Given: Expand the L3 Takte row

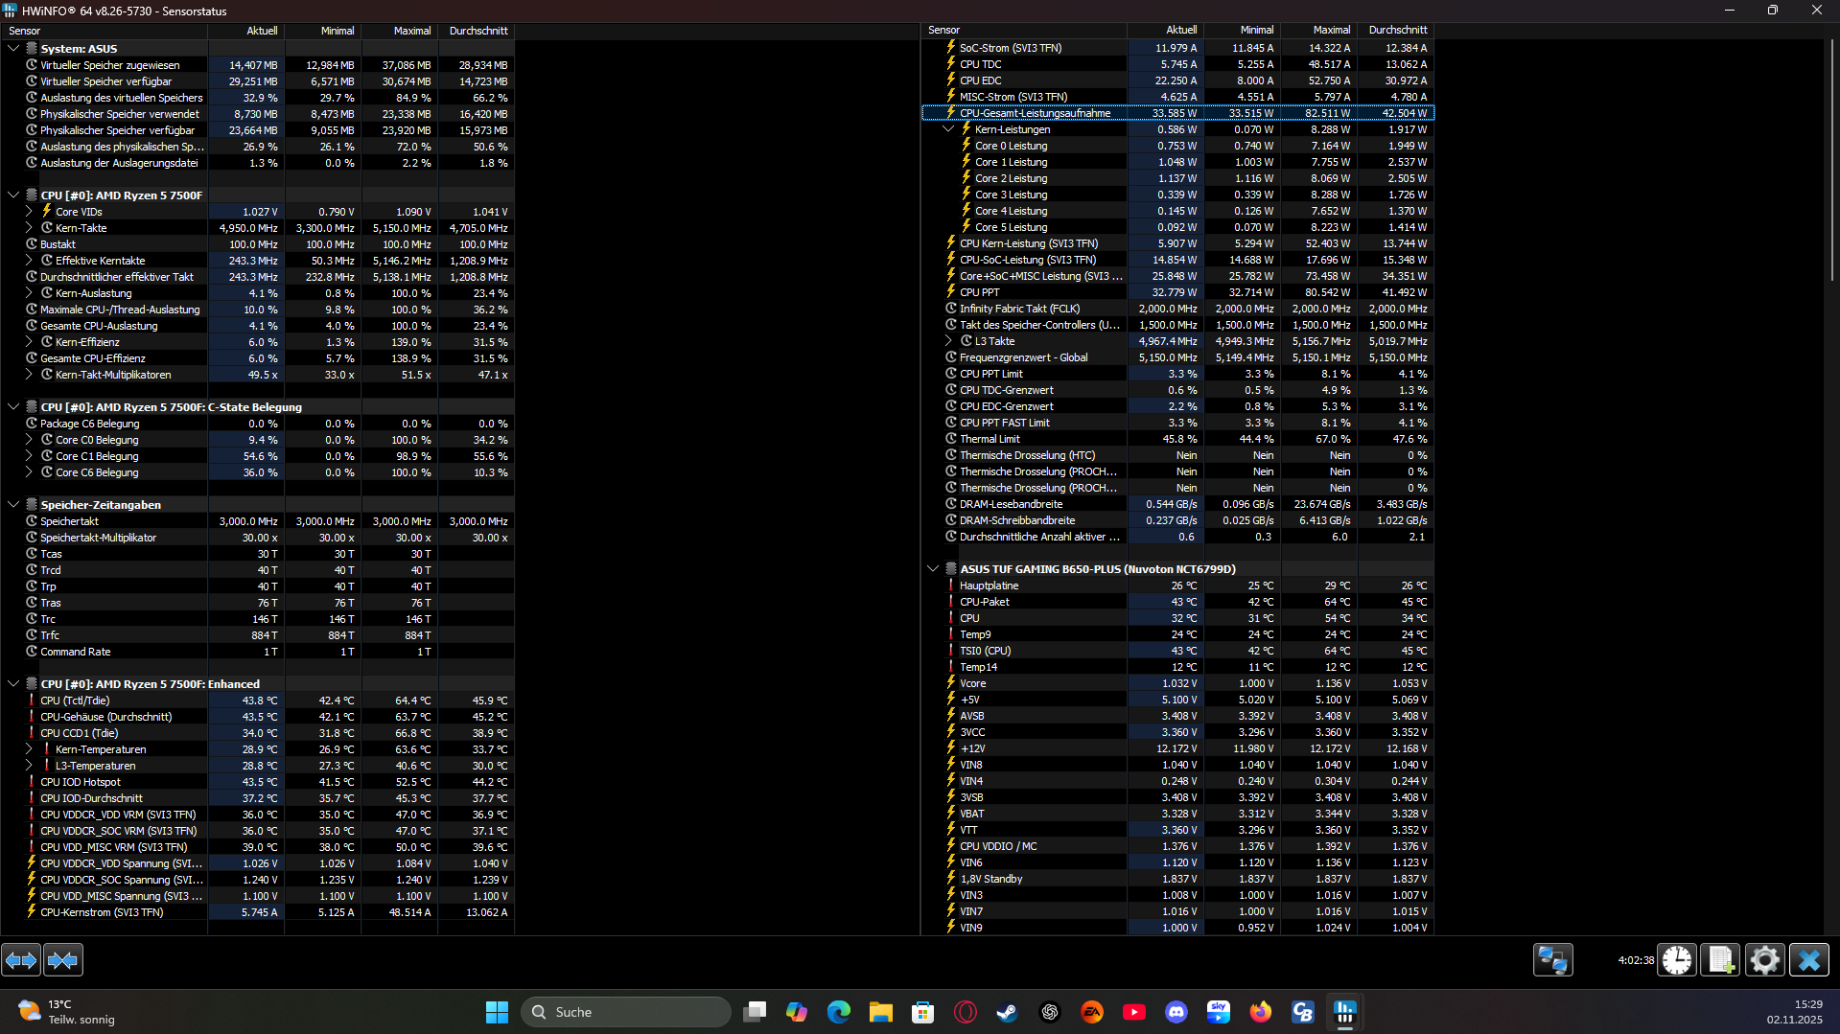Looking at the screenshot, I should point(948,341).
